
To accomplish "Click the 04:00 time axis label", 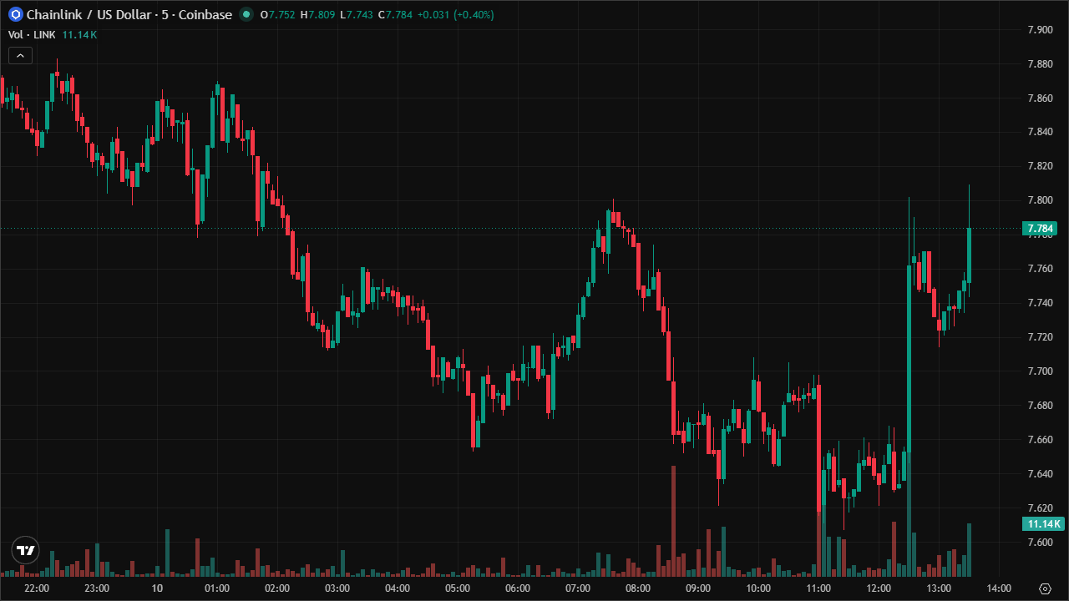I will 398,588.
